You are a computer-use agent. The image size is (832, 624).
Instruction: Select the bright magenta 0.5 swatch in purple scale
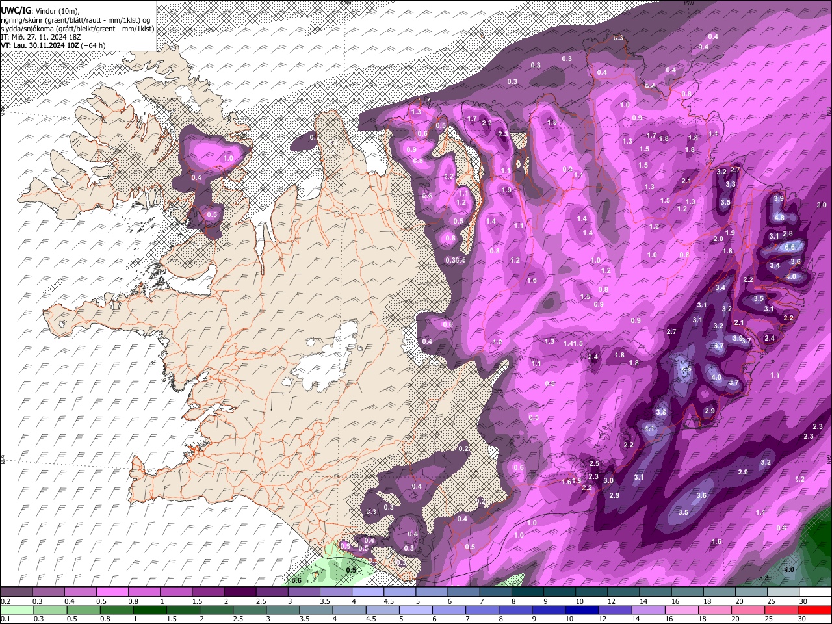[112, 592]
